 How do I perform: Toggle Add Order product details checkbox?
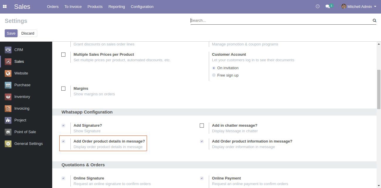pos(63,141)
